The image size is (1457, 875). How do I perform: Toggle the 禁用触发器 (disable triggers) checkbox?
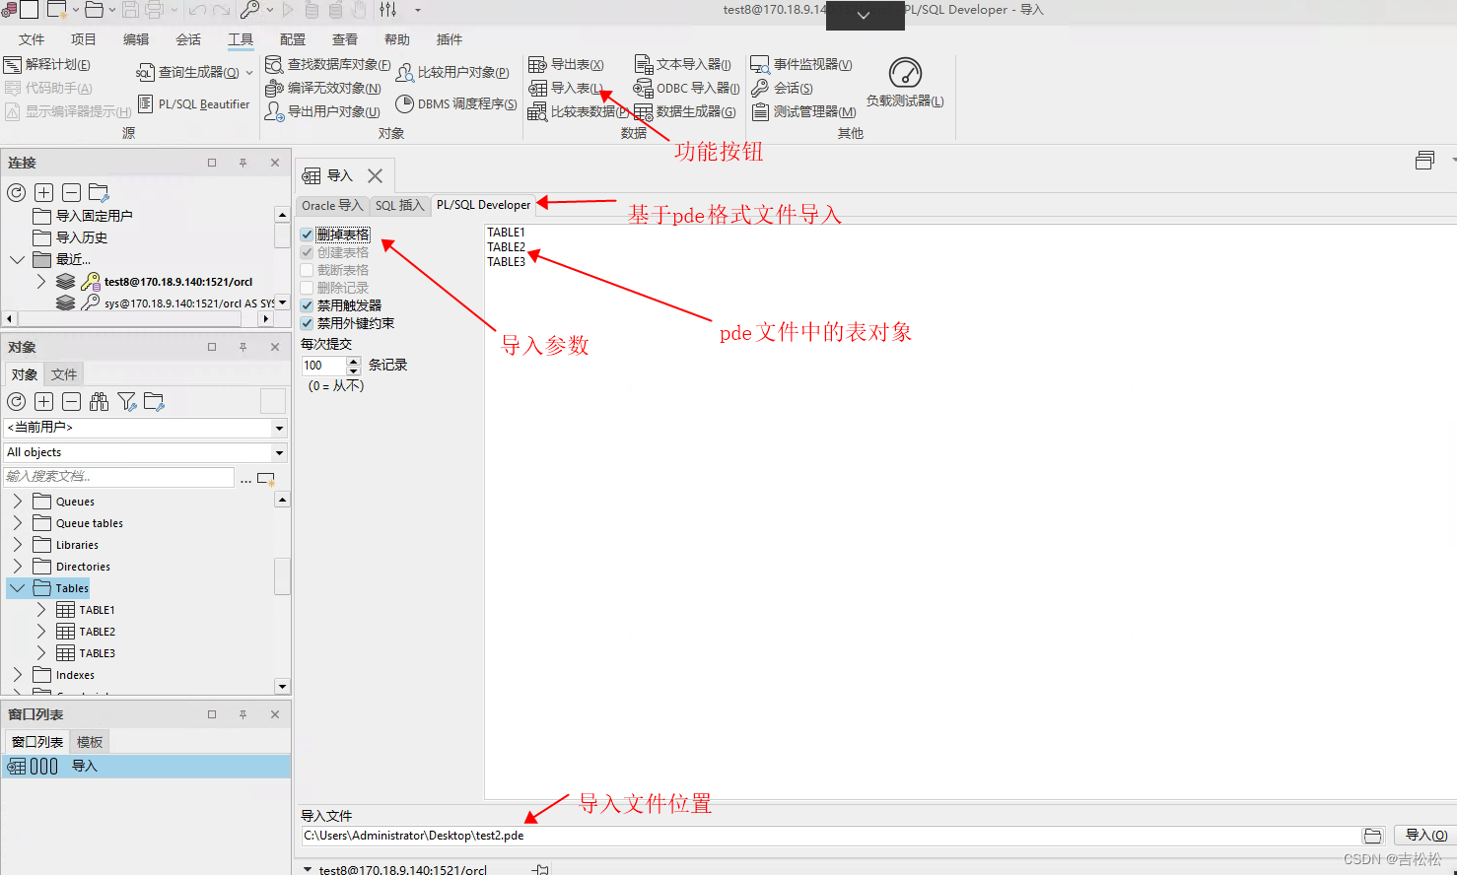(x=307, y=305)
